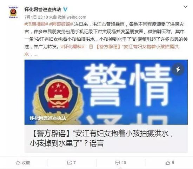Viewport: 193px width, 169px height.
Task: Open the 7月1日 23:10 post timestamp
Action: [36, 17]
